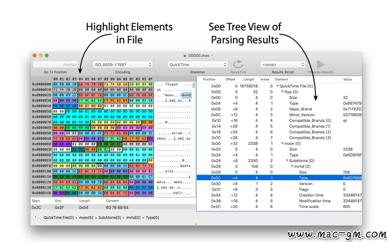Select moov[0] in breadcrumb path

86,217
